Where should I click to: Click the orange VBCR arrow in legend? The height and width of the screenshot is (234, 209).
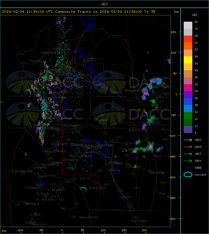(188, 147)
